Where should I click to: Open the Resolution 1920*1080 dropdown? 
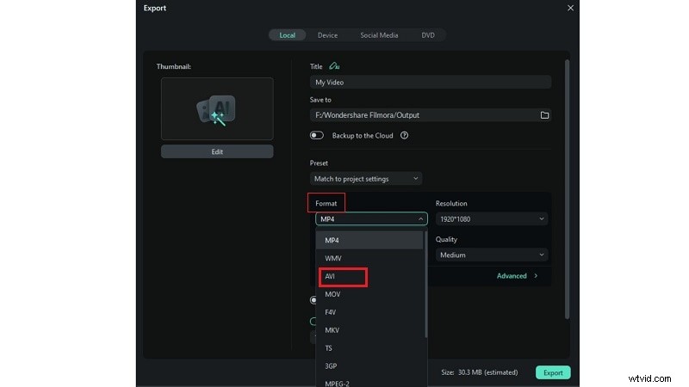click(x=492, y=218)
